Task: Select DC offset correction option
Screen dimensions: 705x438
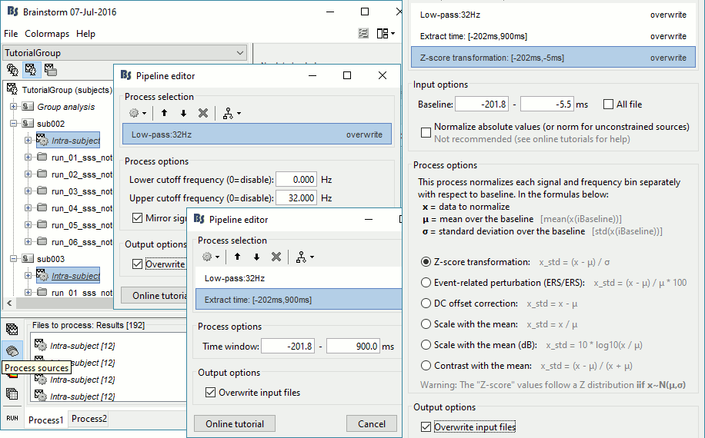Action: point(426,304)
